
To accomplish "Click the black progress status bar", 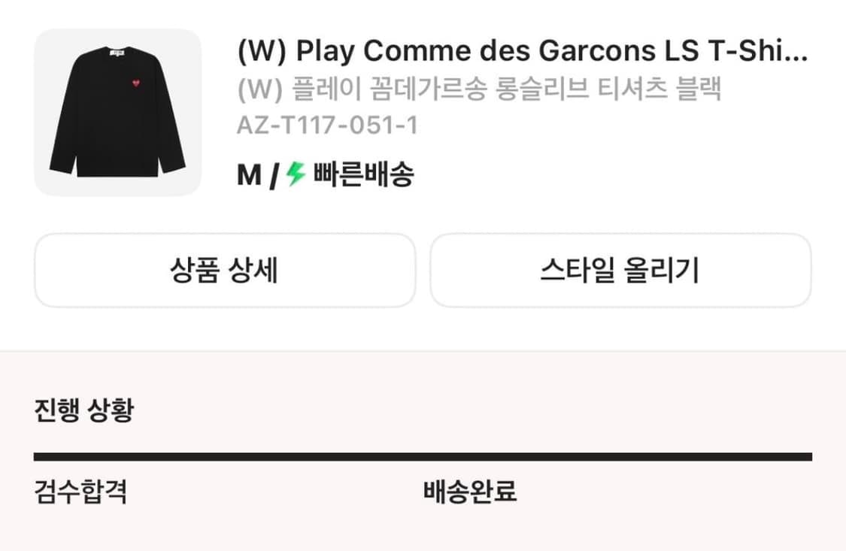I will [x=423, y=456].
